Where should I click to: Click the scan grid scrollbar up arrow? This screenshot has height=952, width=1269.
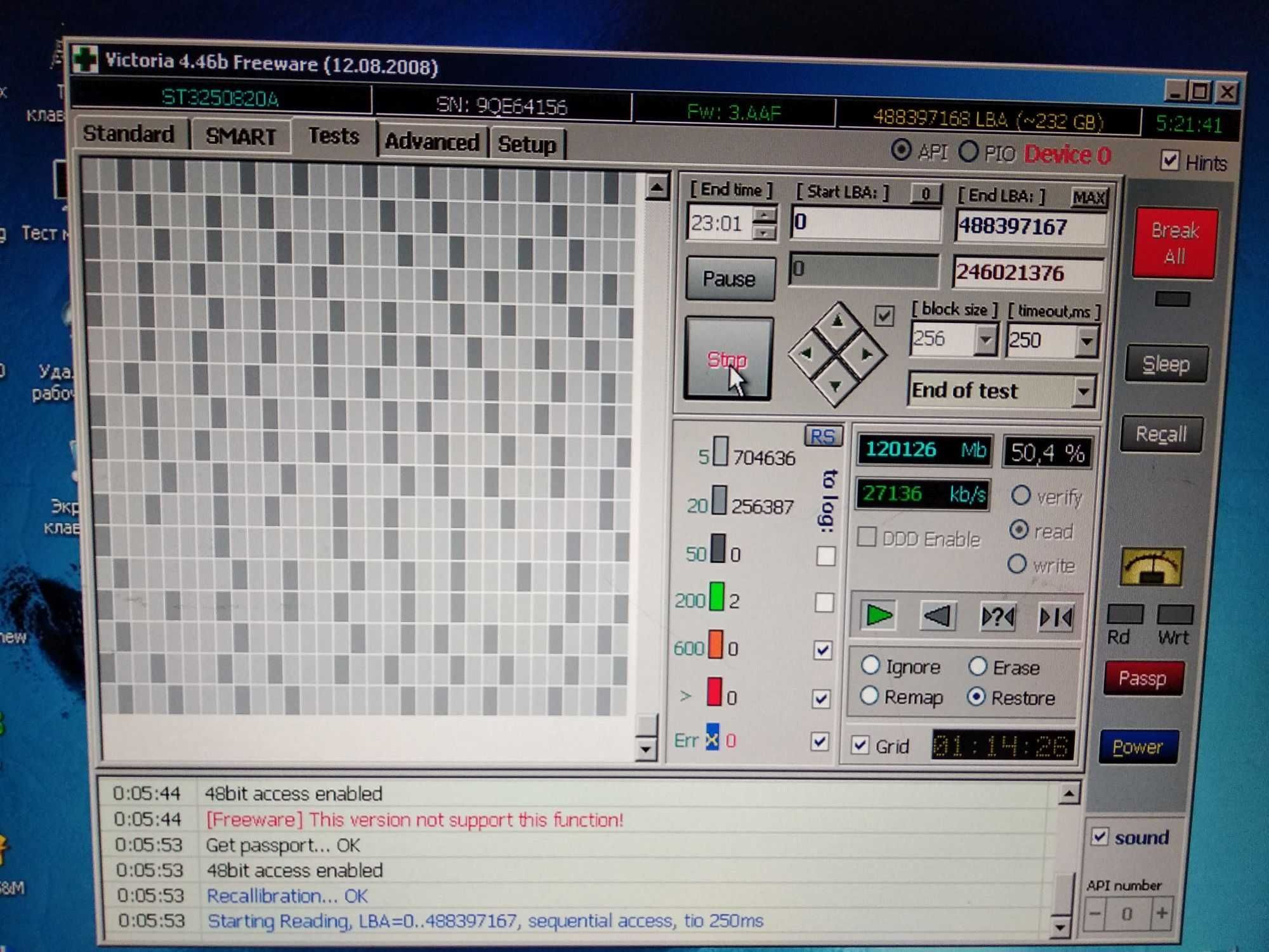click(x=657, y=187)
